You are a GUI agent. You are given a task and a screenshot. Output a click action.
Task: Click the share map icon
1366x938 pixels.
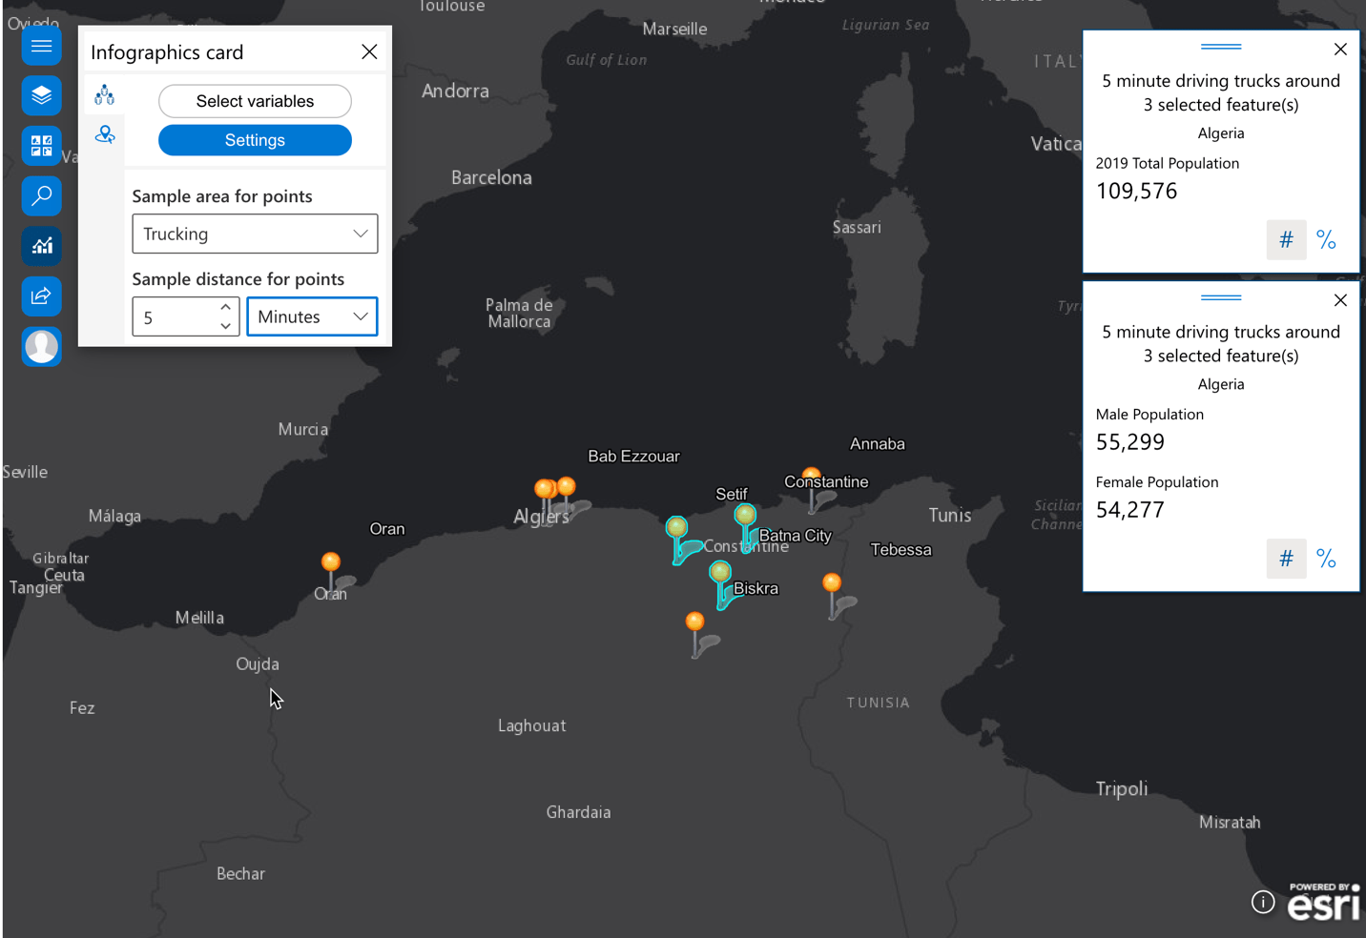click(x=41, y=296)
